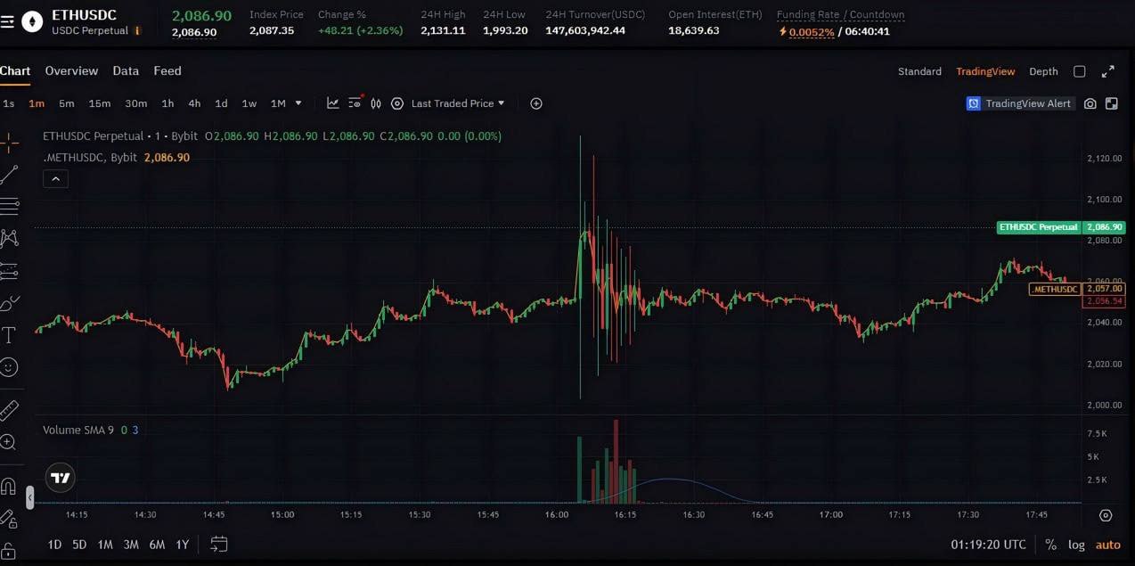This screenshot has width=1135, height=566.
Task: Select the crosshair cursor tool
Action: (9, 141)
